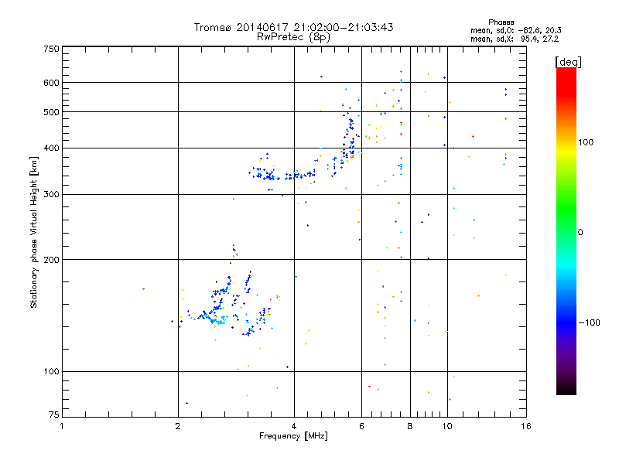
Task: Click the x-axis '8' tick label
Action: (410, 426)
